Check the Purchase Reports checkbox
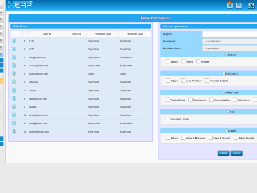 207,81
